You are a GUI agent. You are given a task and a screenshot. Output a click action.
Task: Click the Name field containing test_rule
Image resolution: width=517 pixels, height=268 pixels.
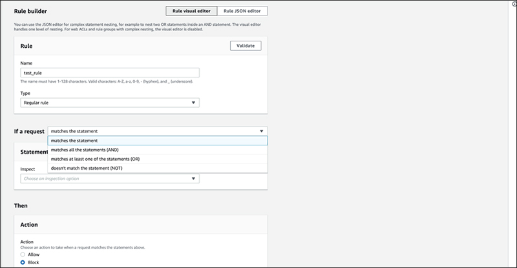(x=110, y=74)
